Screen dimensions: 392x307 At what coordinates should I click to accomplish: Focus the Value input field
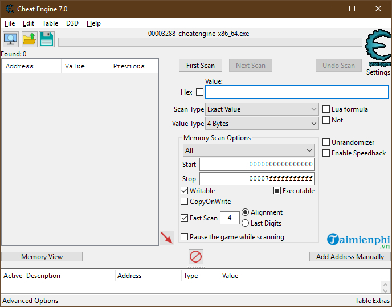[x=297, y=92]
